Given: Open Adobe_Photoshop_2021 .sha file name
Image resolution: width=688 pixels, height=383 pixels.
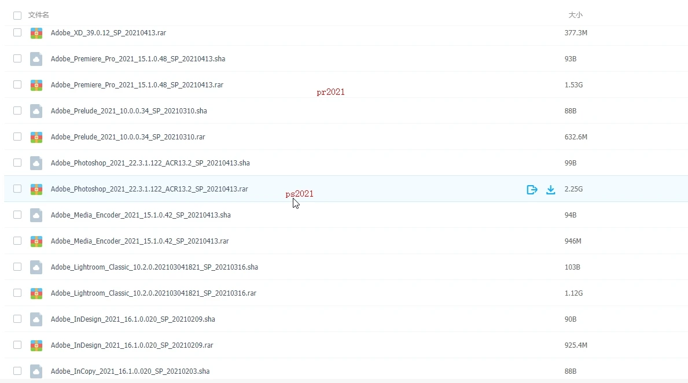Looking at the screenshot, I should pos(150,163).
